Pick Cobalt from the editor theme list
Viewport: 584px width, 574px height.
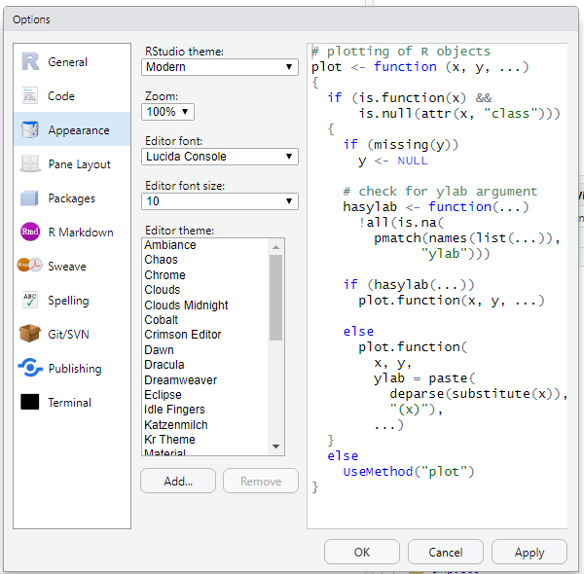[162, 320]
